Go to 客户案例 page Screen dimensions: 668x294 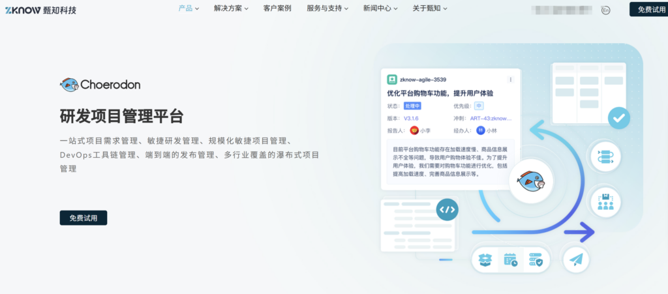tap(277, 8)
